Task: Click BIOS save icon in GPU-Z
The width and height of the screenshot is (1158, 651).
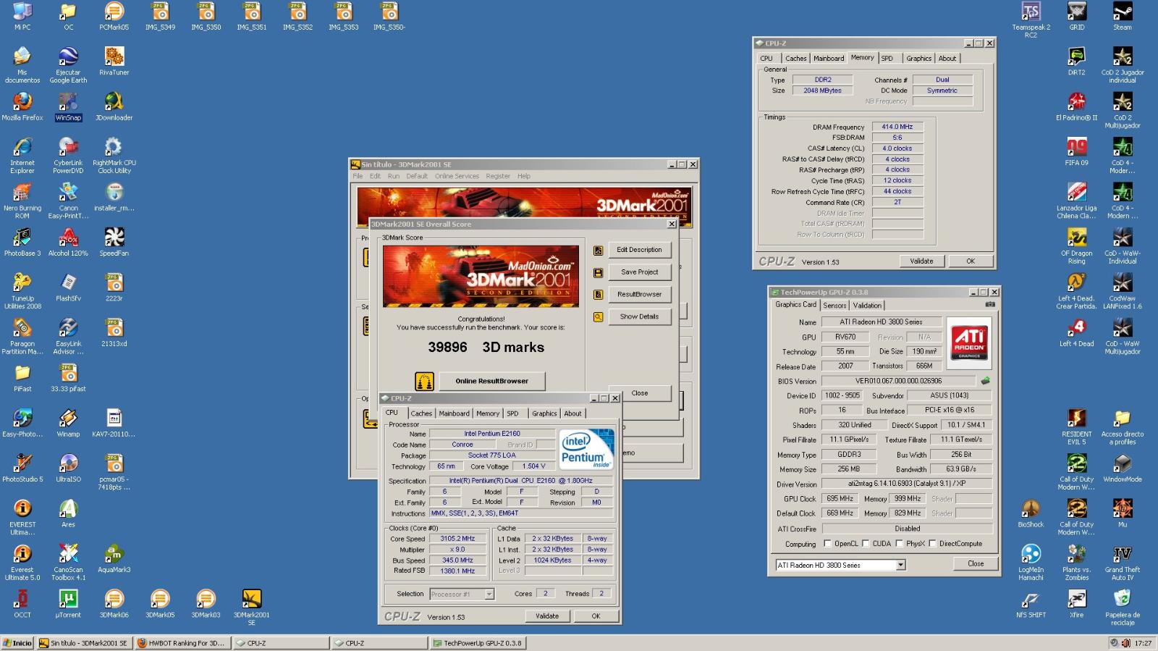Action: 985,380
